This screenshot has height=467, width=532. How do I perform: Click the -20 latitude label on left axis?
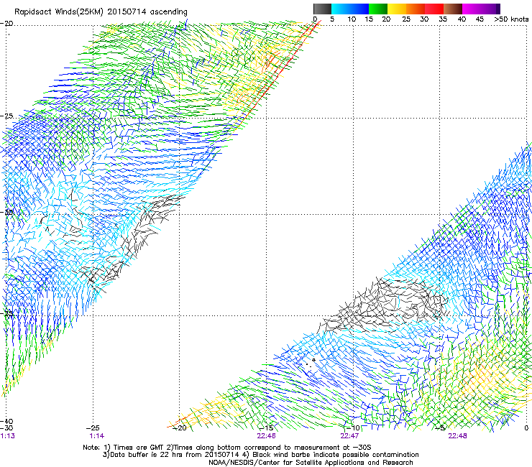6,24
